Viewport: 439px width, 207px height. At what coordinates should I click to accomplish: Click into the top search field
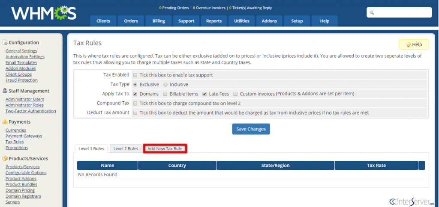[x=399, y=12]
